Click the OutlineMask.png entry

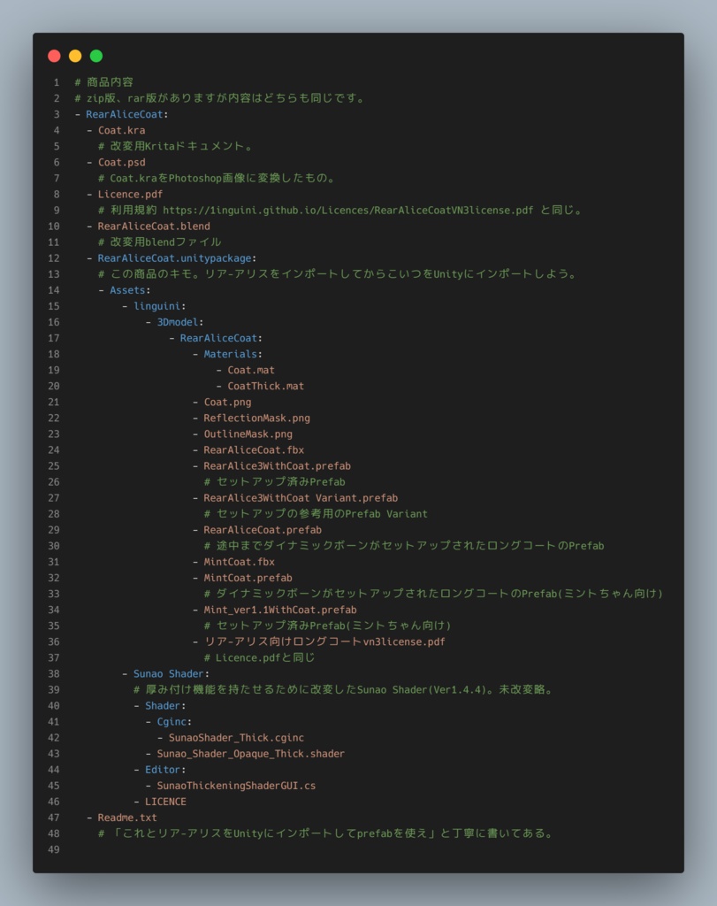tap(248, 433)
